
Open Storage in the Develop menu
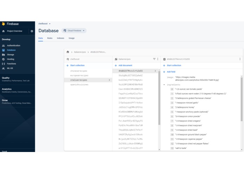[11, 55]
